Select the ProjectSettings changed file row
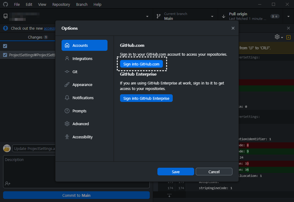The width and height of the screenshot is (294, 202). 28,55
